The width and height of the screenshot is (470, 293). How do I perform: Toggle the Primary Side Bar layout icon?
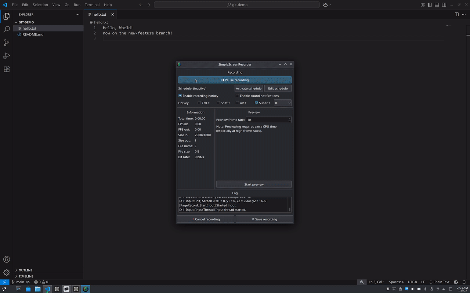[430, 5]
